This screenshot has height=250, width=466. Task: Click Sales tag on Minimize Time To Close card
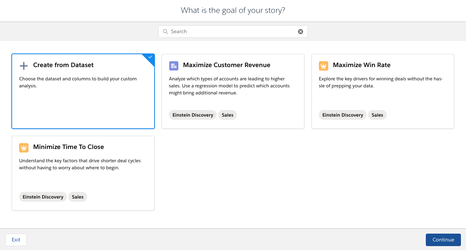tap(78, 197)
